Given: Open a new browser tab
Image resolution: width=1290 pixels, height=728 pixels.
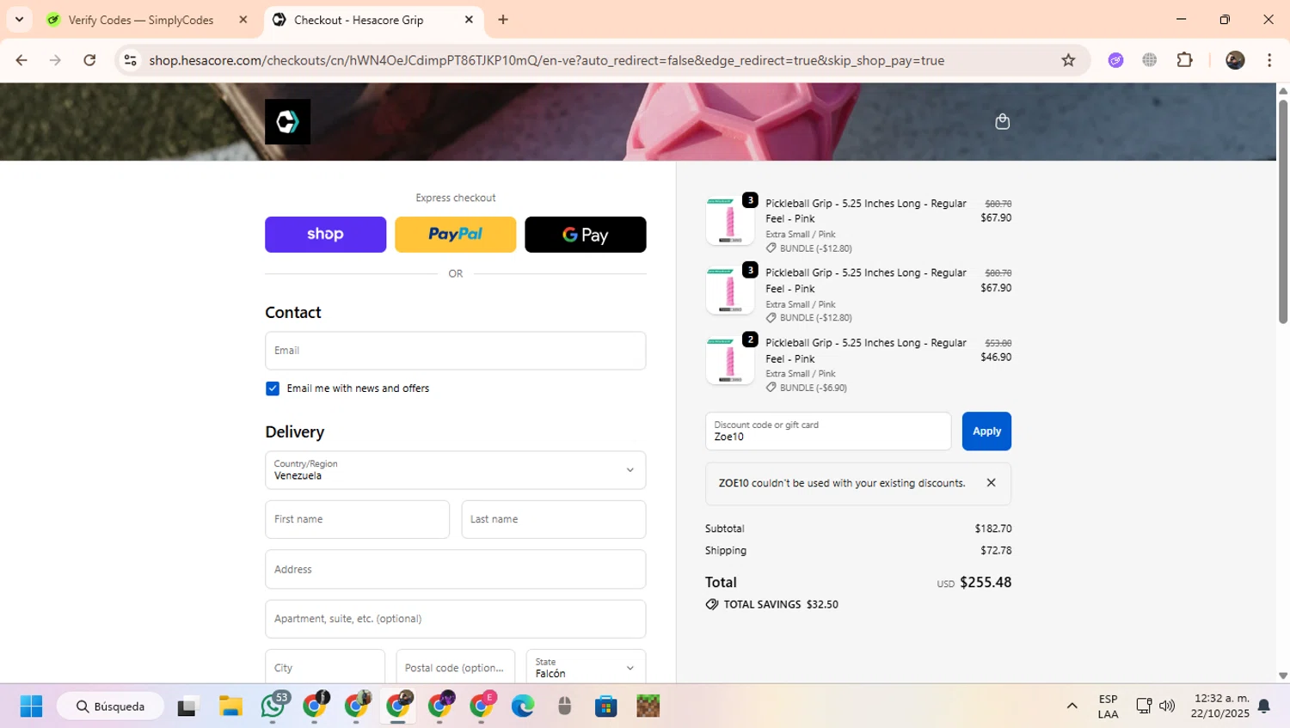Looking at the screenshot, I should coord(503,20).
